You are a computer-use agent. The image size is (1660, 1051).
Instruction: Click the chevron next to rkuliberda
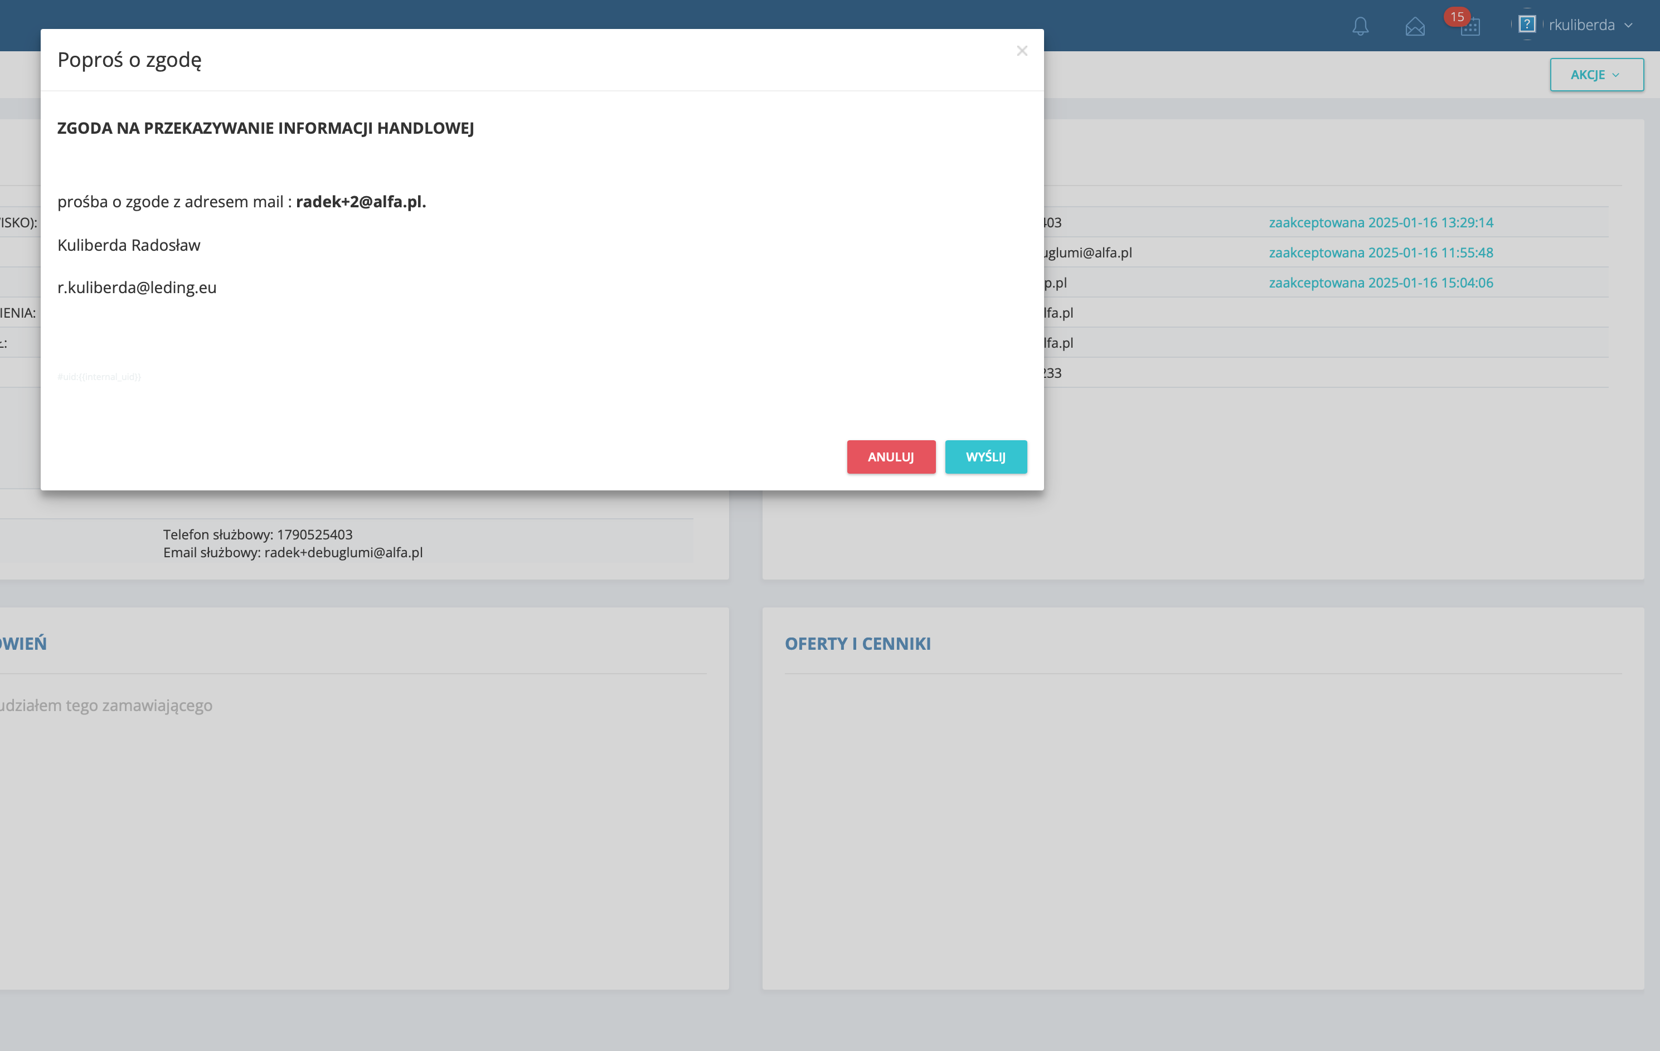[x=1628, y=26]
